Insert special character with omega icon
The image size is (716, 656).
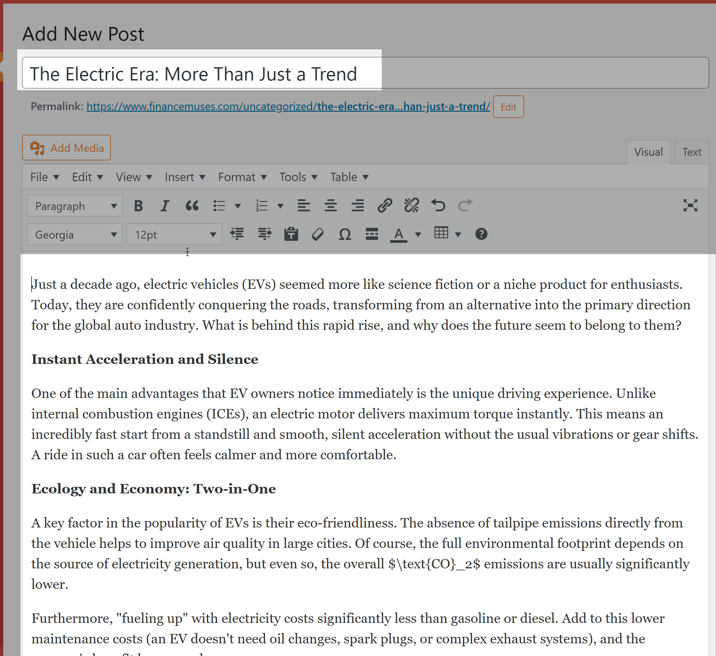(x=345, y=234)
